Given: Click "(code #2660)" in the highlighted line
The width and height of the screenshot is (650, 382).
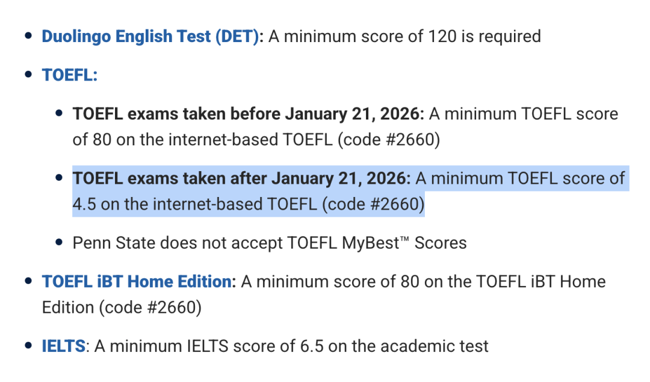Looking at the screenshot, I should [373, 205].
